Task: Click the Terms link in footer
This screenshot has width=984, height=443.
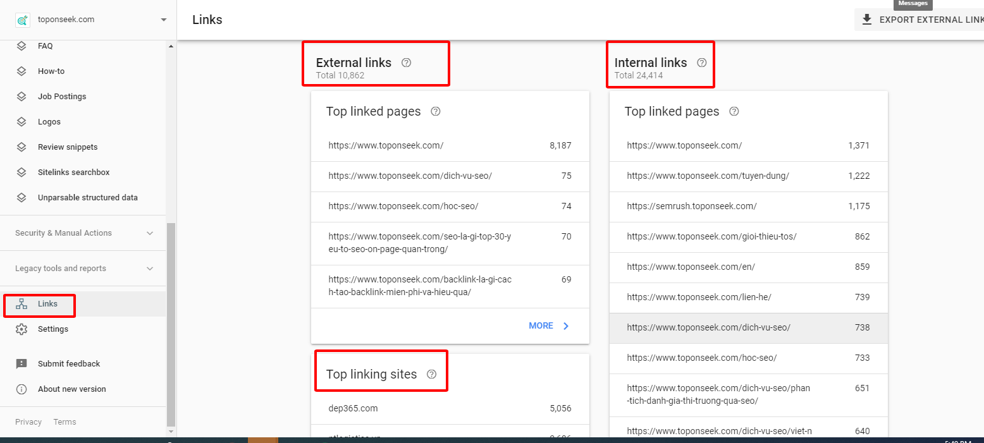Action: tap(65, 422)
